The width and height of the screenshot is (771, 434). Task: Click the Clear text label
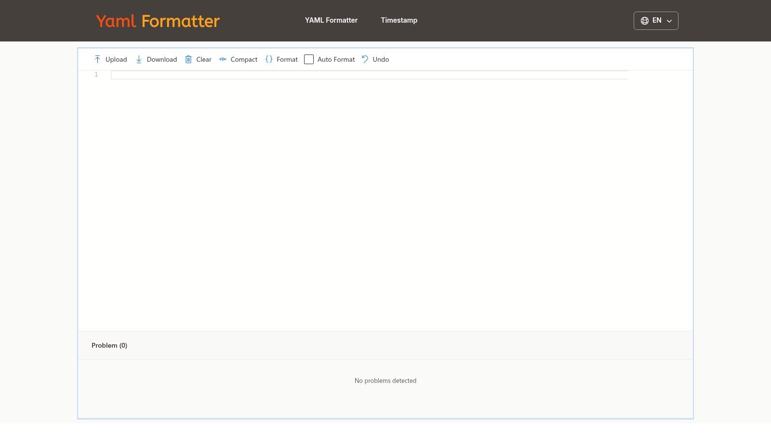tap(204, 59)
